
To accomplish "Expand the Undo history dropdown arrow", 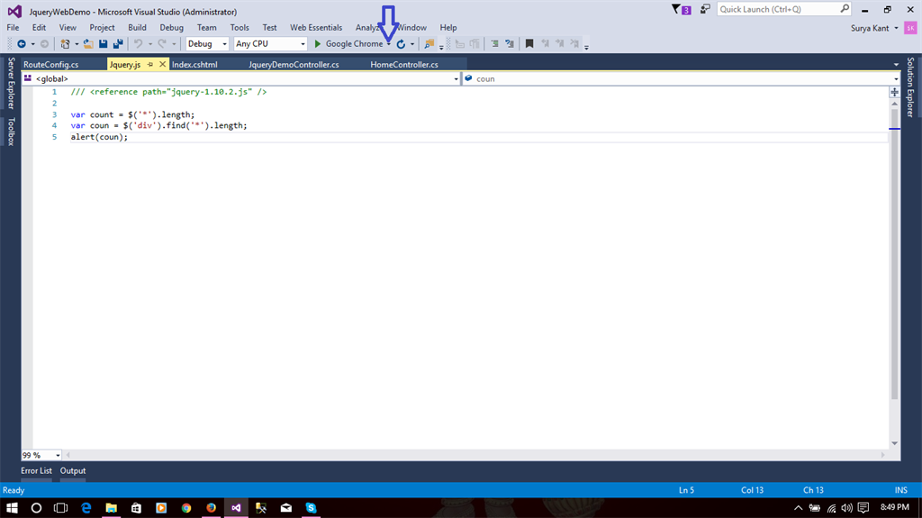I will click(x=150, y=44).
